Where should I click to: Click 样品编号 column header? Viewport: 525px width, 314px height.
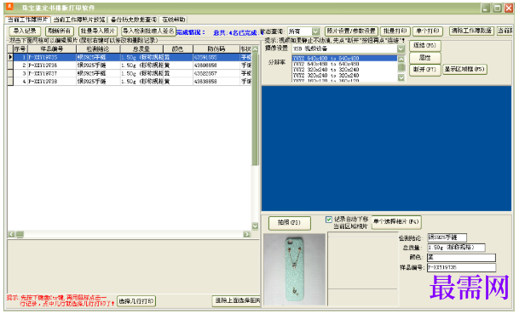(51, 49)
